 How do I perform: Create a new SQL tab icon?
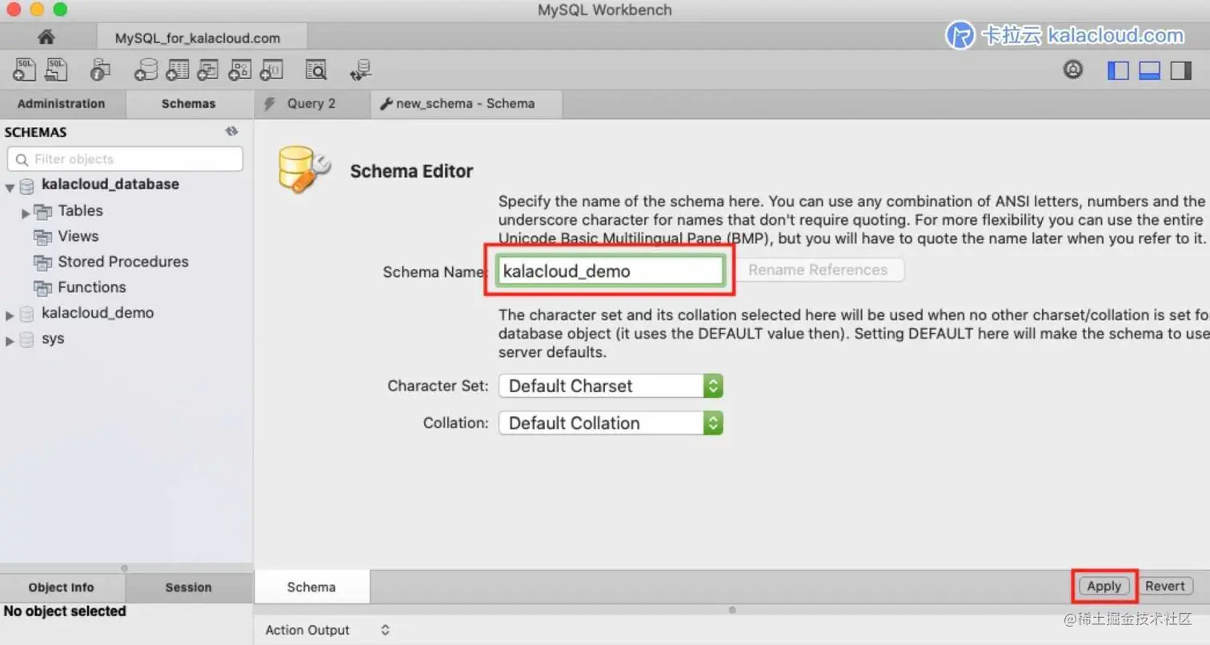[24, 70]
